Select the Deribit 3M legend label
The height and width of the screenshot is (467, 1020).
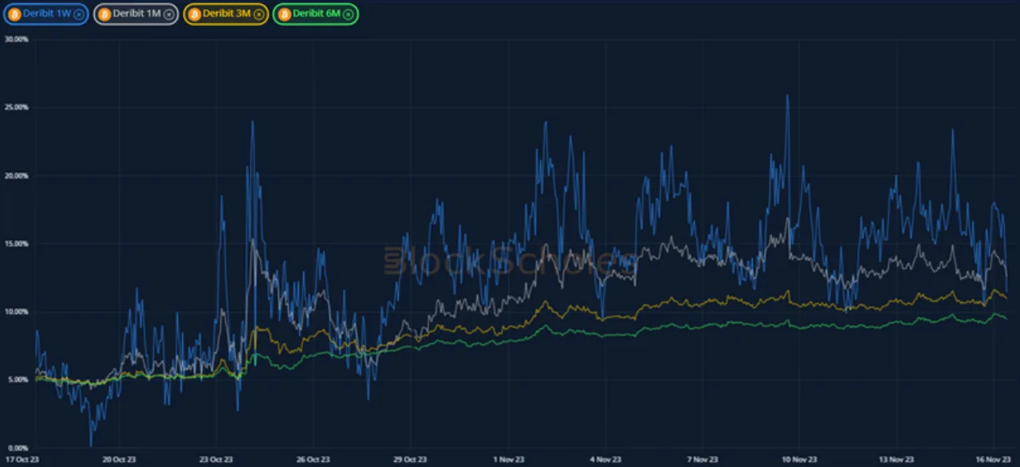[228, 14]
